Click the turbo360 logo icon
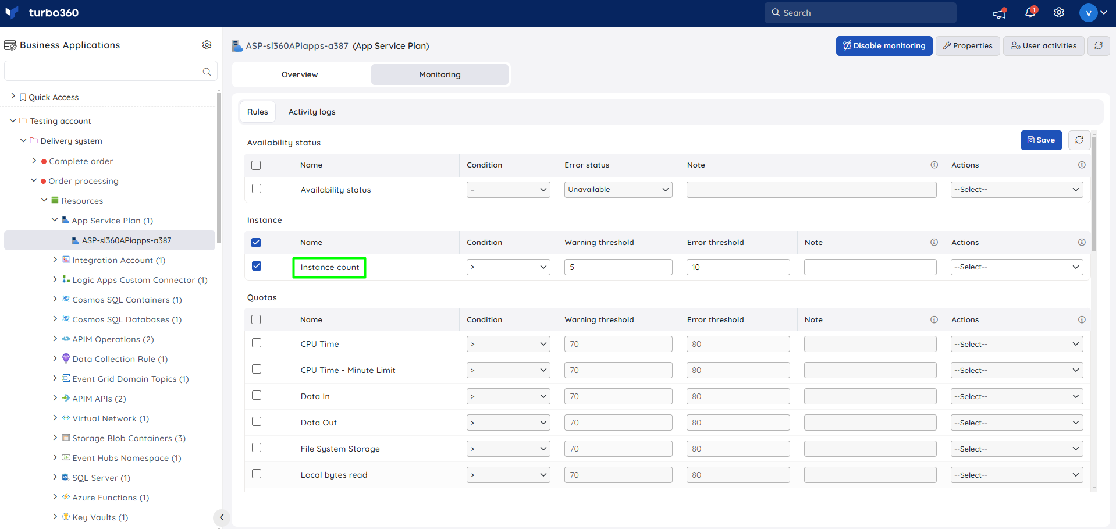This screenshot has height=529, width=1116. 12,13
